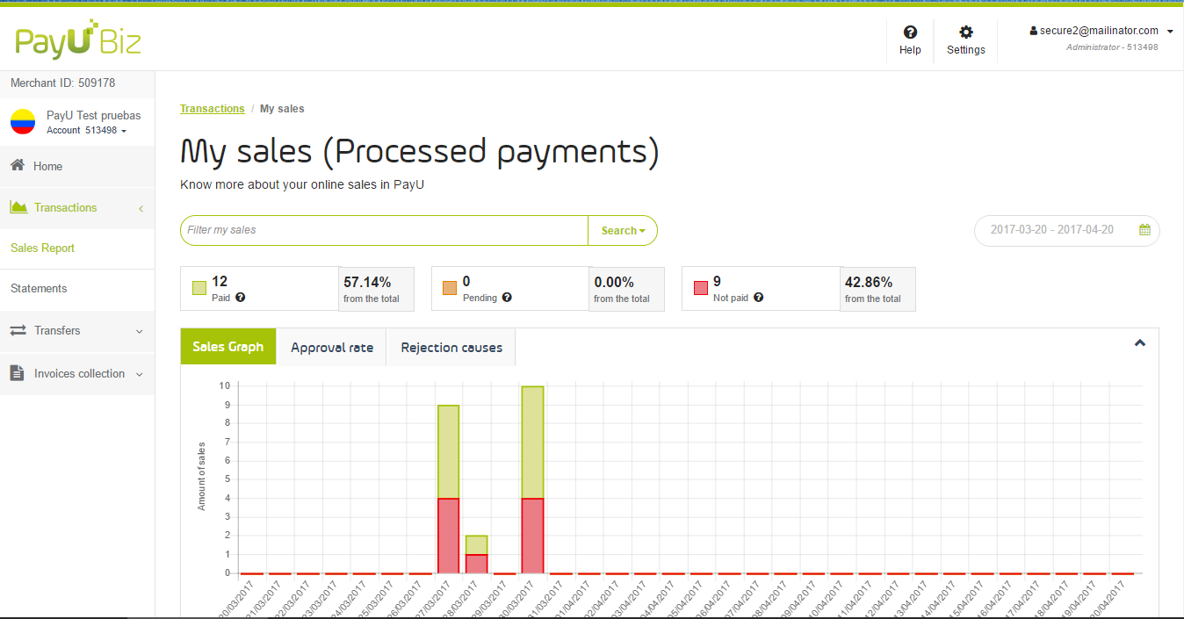This screenshot has width=1184, height=619.
Task: Click the Help question mark icon
Action: click(910, 32)
